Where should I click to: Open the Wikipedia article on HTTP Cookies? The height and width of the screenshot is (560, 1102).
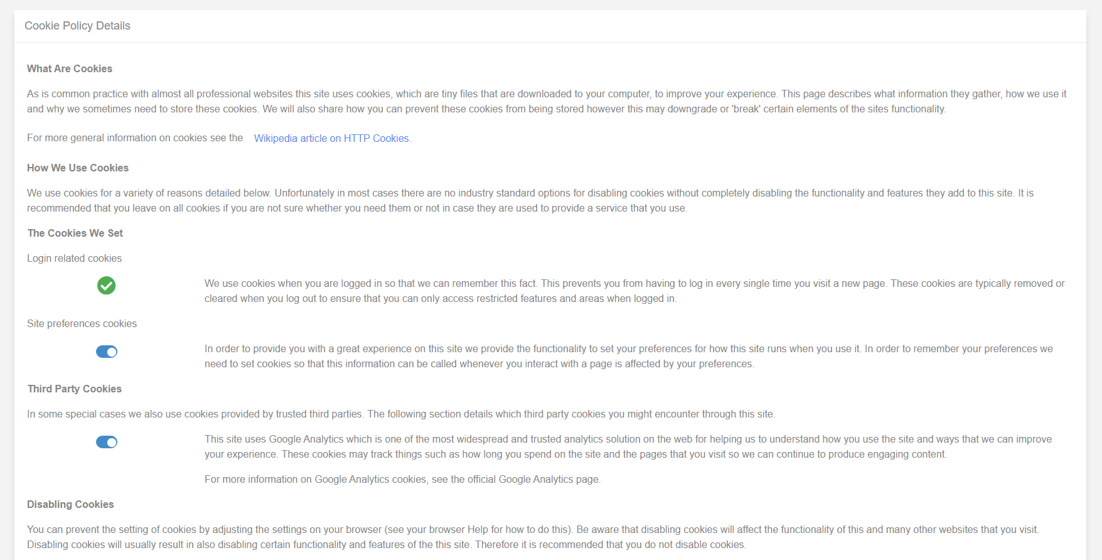coord(333,138)
